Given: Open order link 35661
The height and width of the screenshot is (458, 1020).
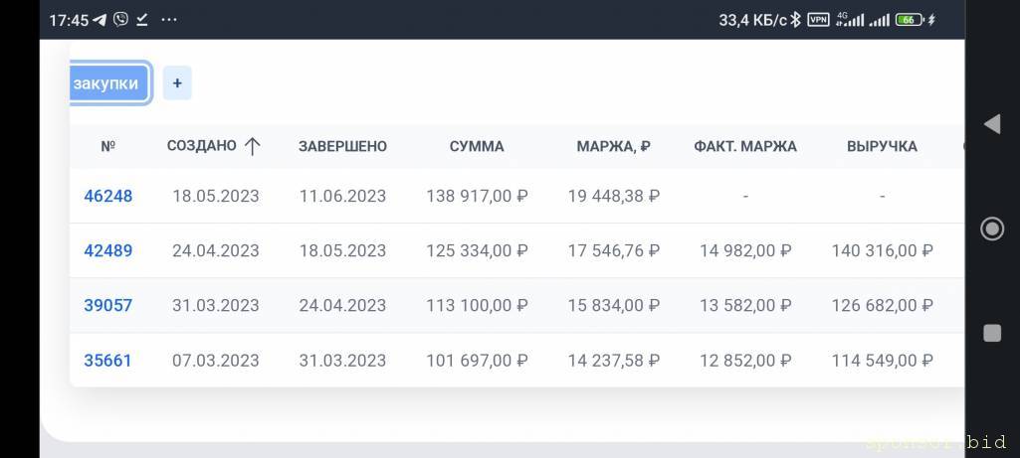Looking at the screenshot, I should [x=107, y=360].
